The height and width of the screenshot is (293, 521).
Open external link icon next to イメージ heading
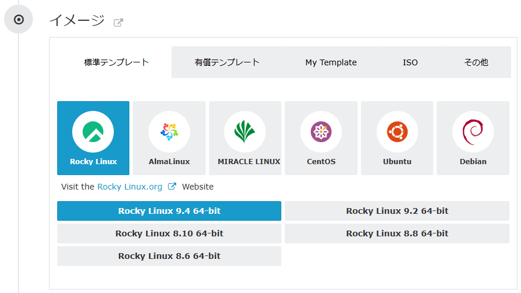pos(118,23)
